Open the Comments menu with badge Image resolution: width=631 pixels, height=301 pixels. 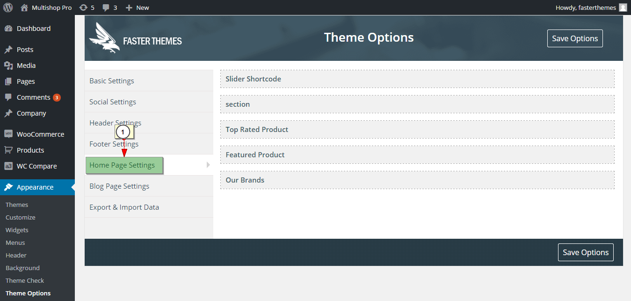(x=37, y=97)
